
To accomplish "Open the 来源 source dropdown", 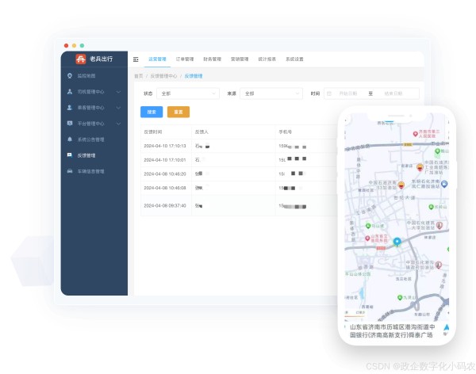I will pyautogui.click(x=271, y=93).
